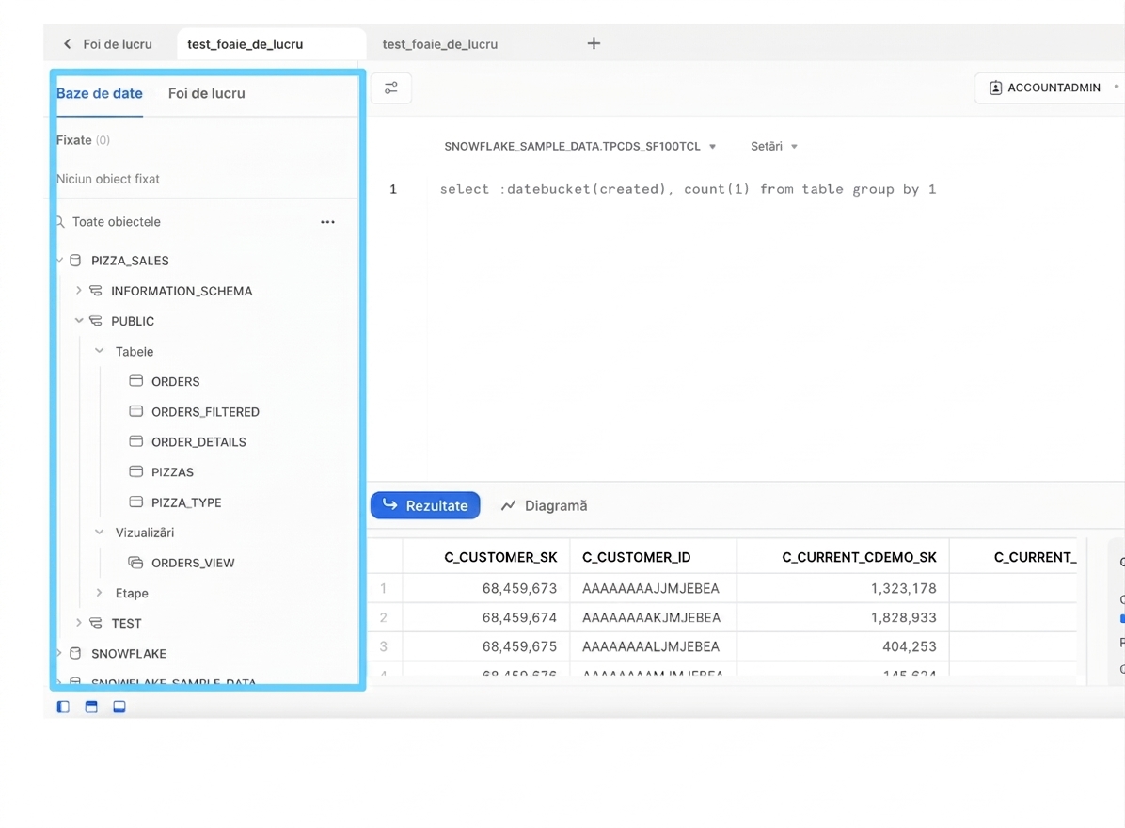Click the PIZZA_TYPE table icon
1125x828 pixels.
135,502
